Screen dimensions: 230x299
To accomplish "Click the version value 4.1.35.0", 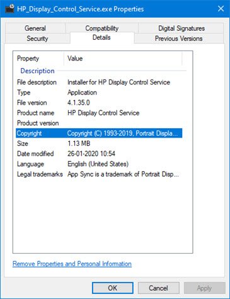I will point(79,103).
